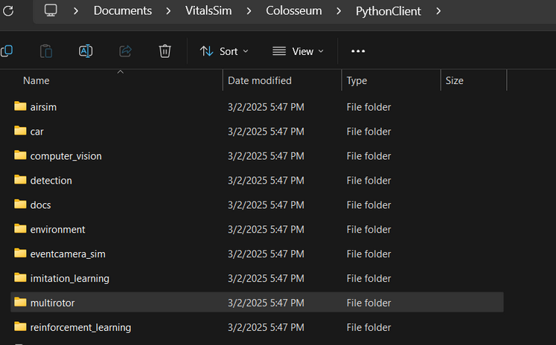
Task: Click the multirotor folder icon
Action: [x=20, y=301]
